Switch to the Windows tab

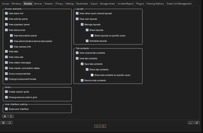16,3
